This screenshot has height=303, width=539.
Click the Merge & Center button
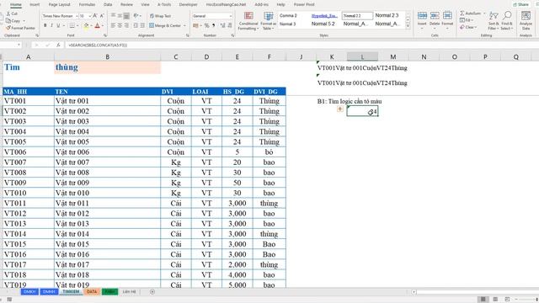coord(165,26)
